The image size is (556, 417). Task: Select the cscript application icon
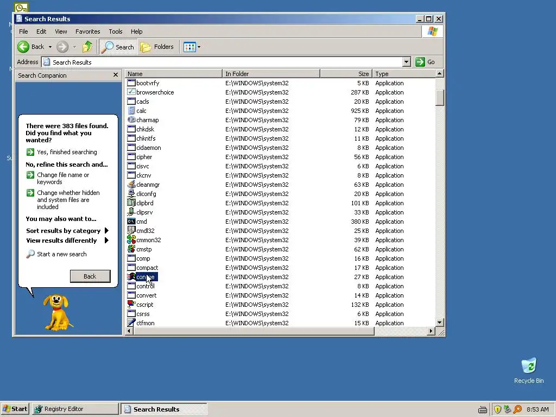pyautogui.click(x=131, y=304)
